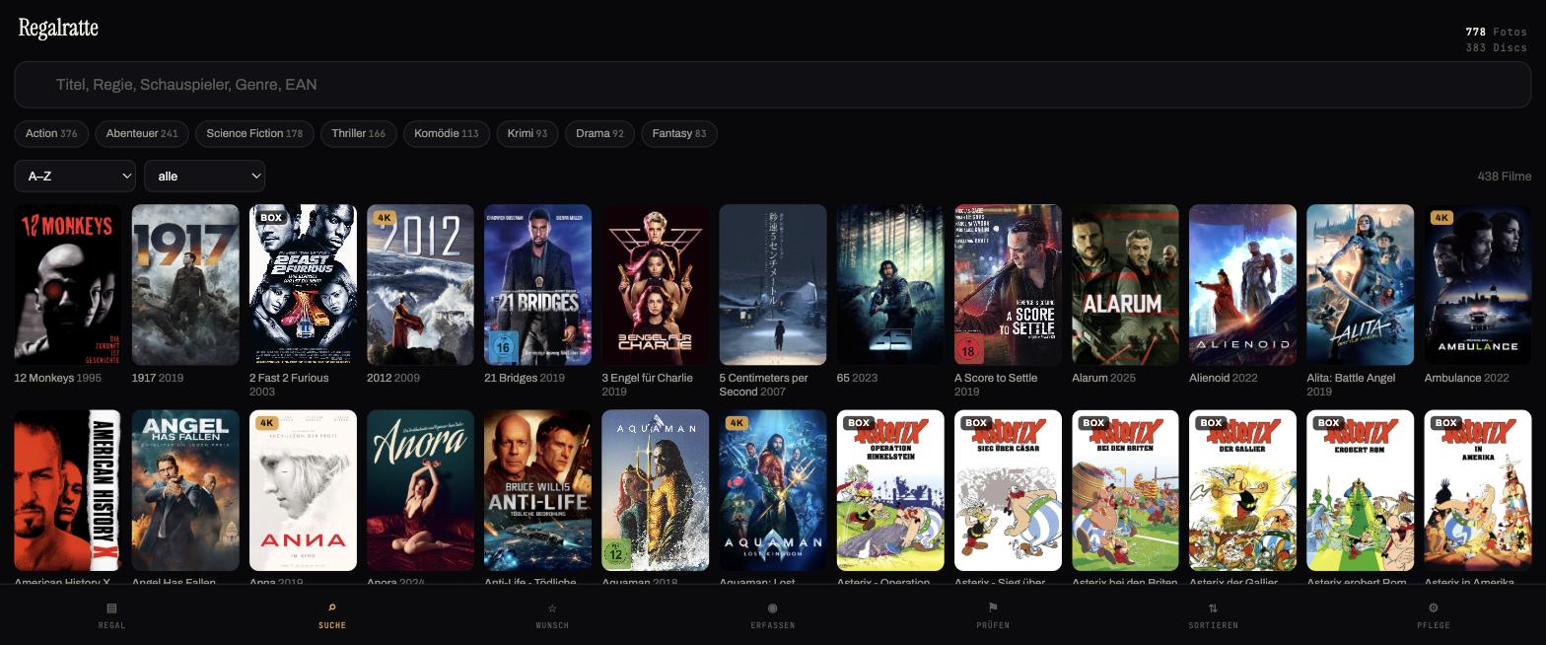1546x645 pixels.
Task: Filter by Drama genre chip
Action: coord(599,133)
